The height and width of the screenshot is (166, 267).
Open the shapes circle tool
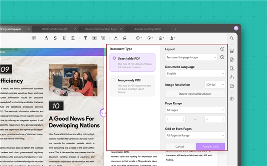click(138, 38)
